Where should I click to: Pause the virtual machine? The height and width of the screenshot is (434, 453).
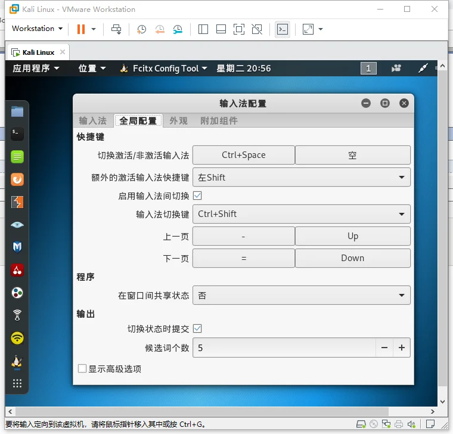click(x=81, y=29)
